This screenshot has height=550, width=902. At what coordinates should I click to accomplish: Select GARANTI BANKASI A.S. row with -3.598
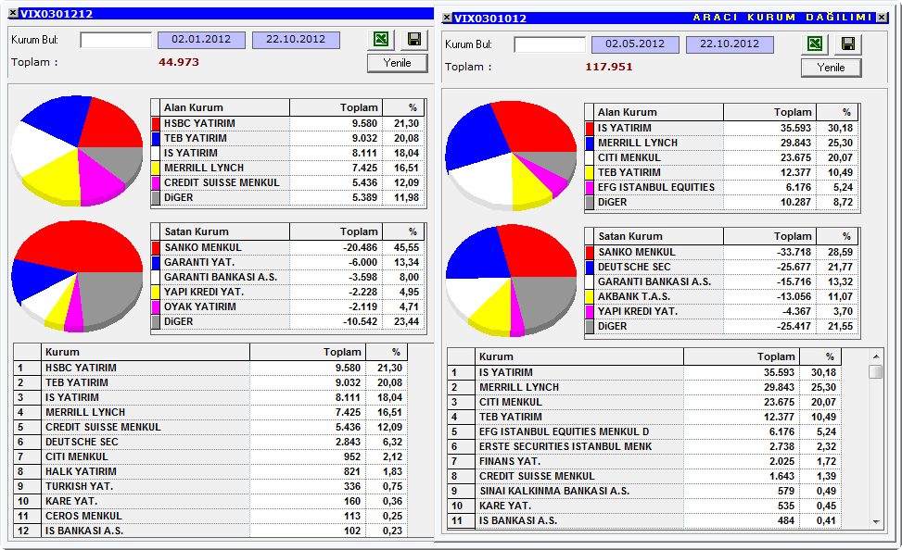coord(287,278)
